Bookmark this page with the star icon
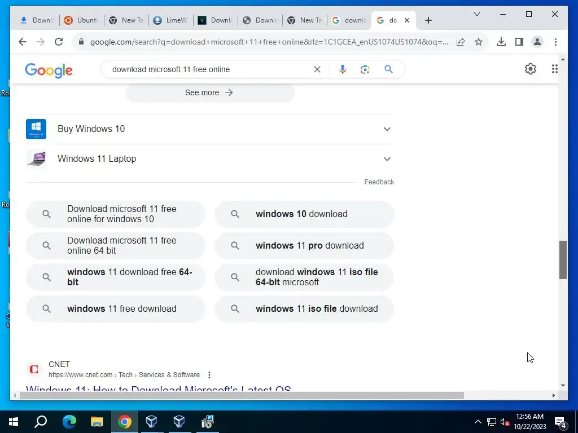Viewport: 578px width, 433px height. pos(479,42)
